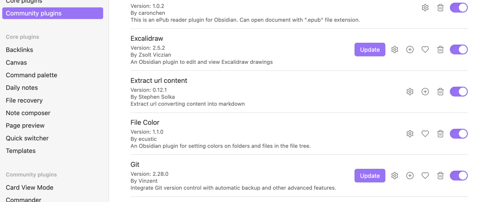Open Commander plugin settings from sidebar
Image resolution: width=488 pixels, height=202 pixels.
click(x=23, y=199)
